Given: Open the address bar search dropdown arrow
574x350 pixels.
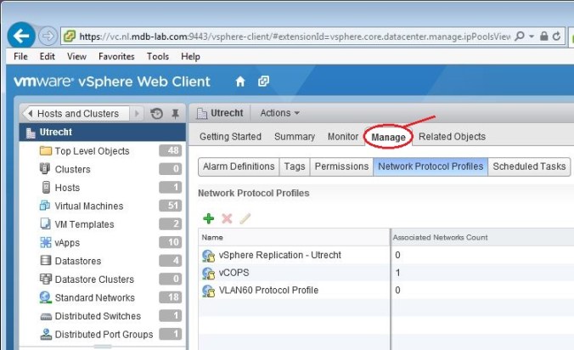Looking at the screenshot, I should click(532, 37).
